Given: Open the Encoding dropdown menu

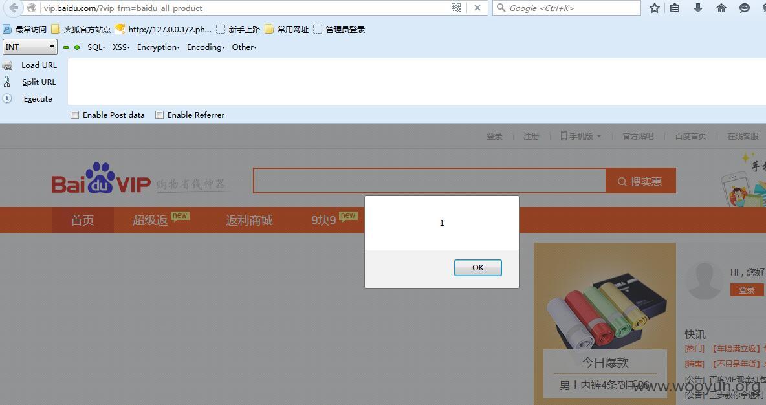Looking at the screenshot, I should (x=206, y=47).
